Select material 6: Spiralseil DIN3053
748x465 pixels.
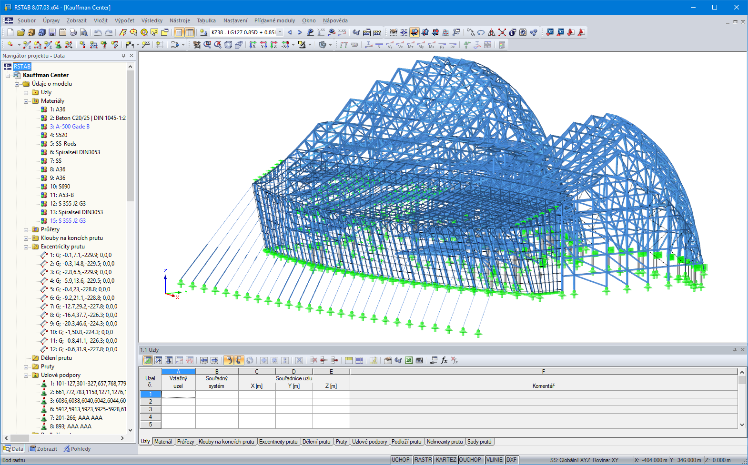pos(75,152)
